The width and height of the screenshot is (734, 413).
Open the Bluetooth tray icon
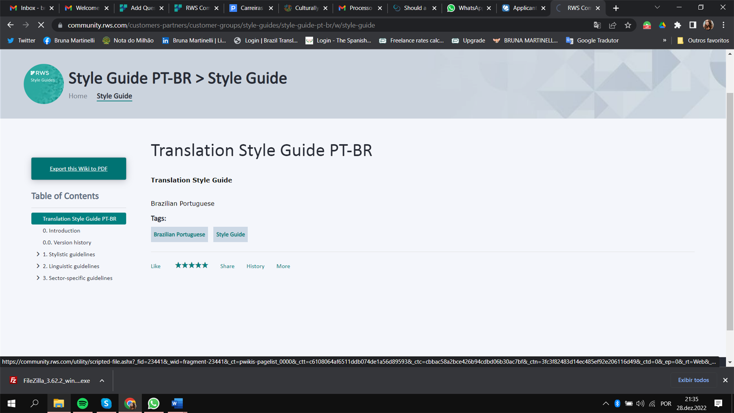point(617,404)
